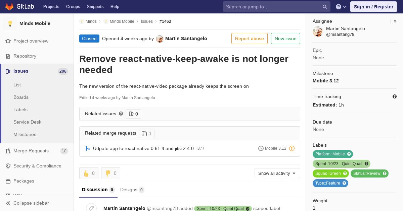Click the orange pipeline warning icon
The height and width of the screenshot is (211, 403).
(x=292, y=148)
